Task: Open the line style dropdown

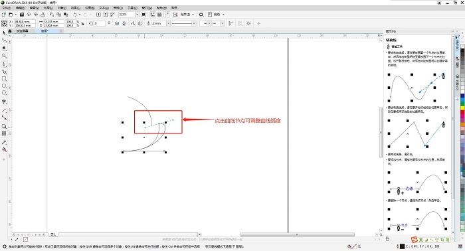Action: click(194, 23)
